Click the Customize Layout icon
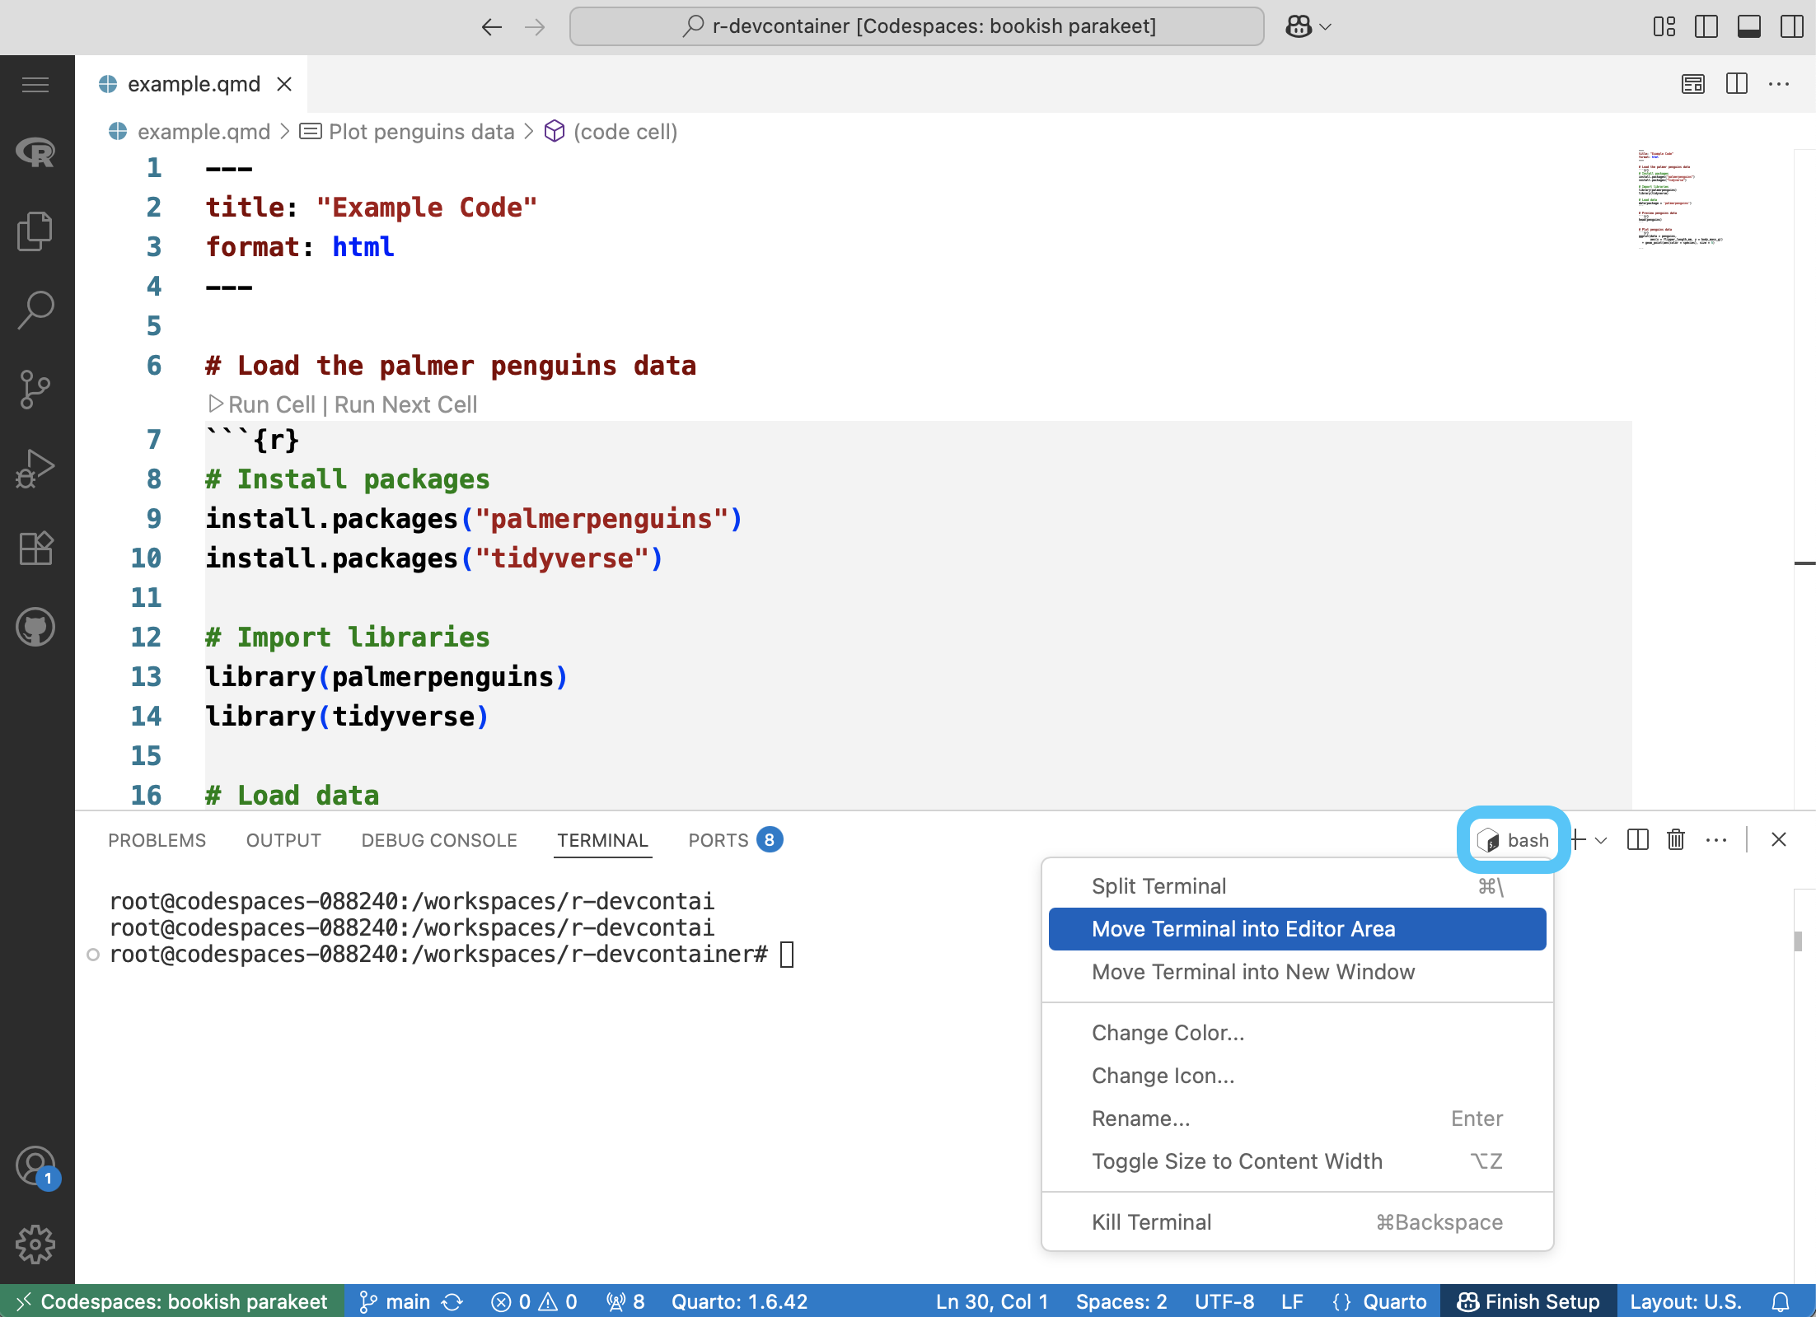The height and width of the screenshot is (1317, 1816). 1664,26
